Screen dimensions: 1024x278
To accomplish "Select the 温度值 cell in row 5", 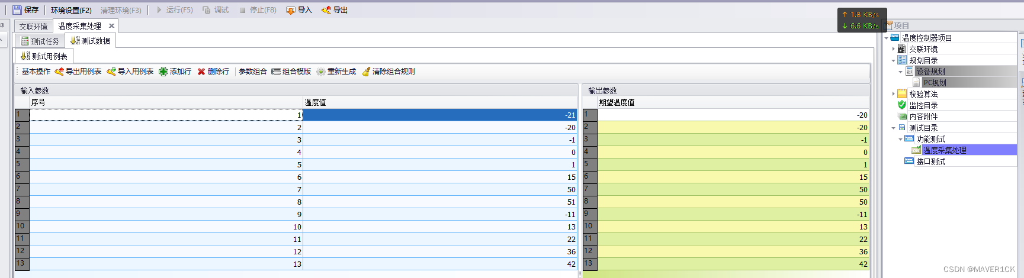I will point(440,164).
